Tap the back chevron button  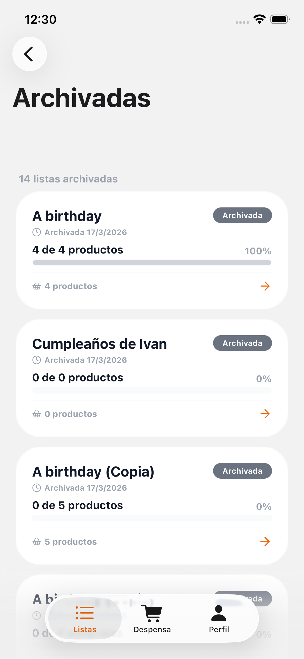point(30,54)
